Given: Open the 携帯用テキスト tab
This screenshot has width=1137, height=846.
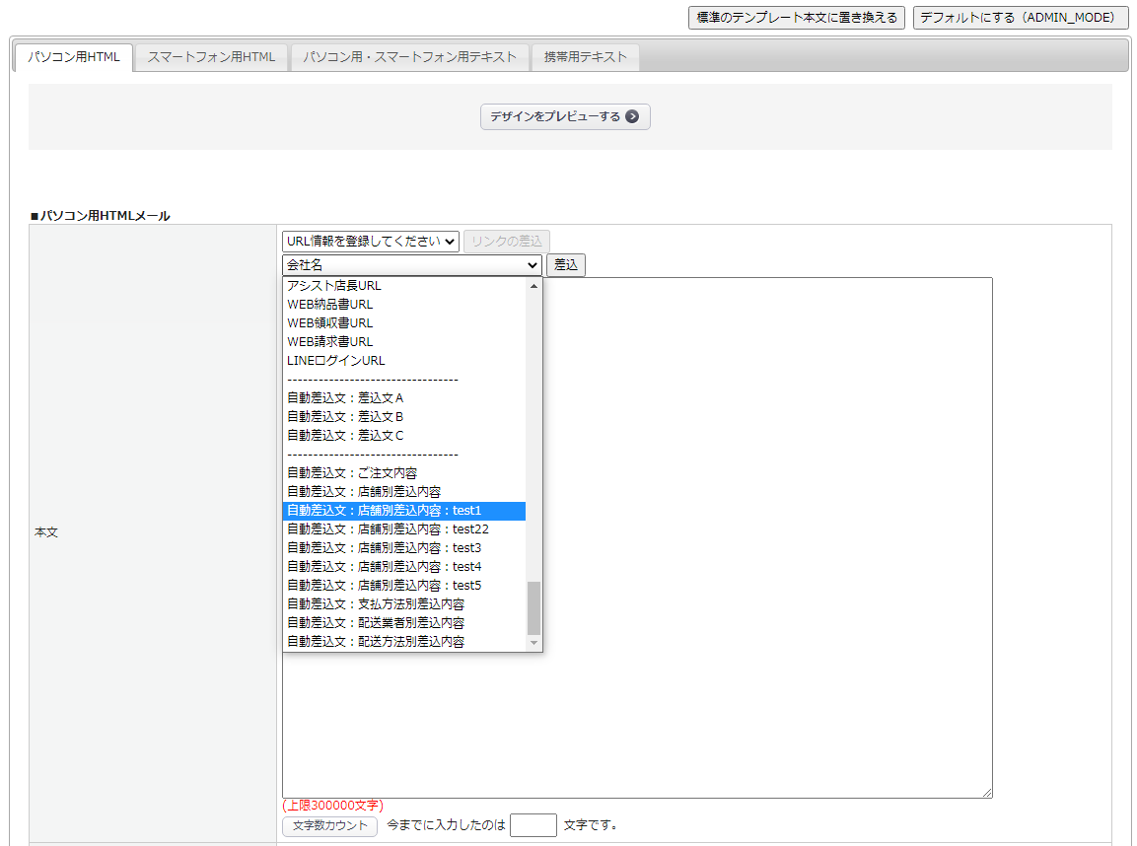Looking at the screenshot, I should coord(586,57).
